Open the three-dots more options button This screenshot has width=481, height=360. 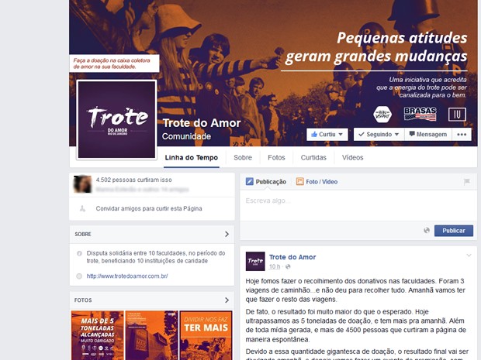pos(462,135)
